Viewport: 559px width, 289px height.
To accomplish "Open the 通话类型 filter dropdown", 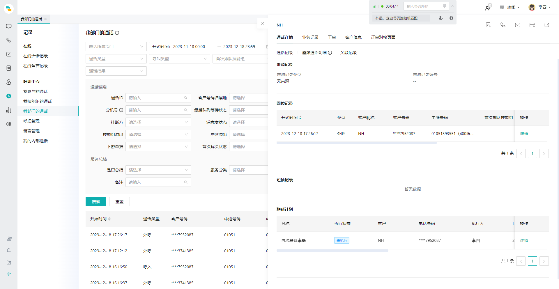I will coord(116,59).
